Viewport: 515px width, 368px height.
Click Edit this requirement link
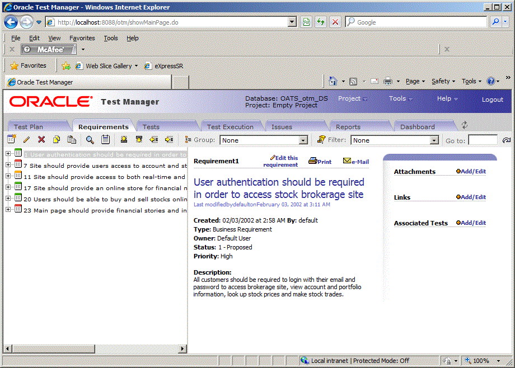[281, 161]
